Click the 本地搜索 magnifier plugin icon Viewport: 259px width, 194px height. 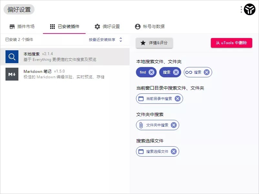coord(12,57)
